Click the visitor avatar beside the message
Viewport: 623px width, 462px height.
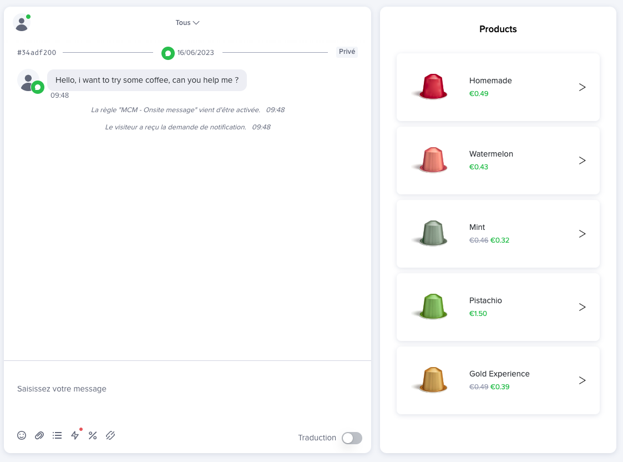(27, 80)
